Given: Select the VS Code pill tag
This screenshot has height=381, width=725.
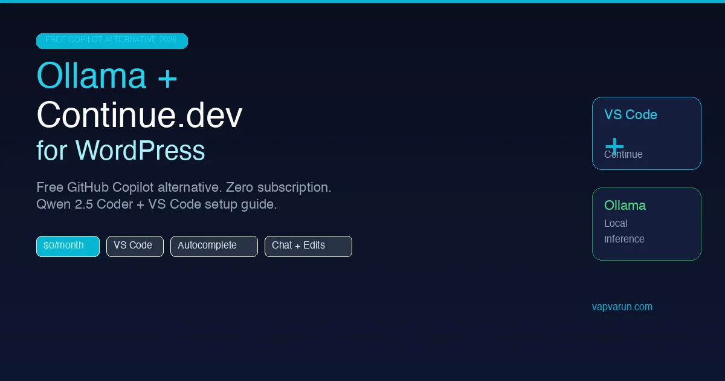Looking at the screenshot, I should coord(135,246).
